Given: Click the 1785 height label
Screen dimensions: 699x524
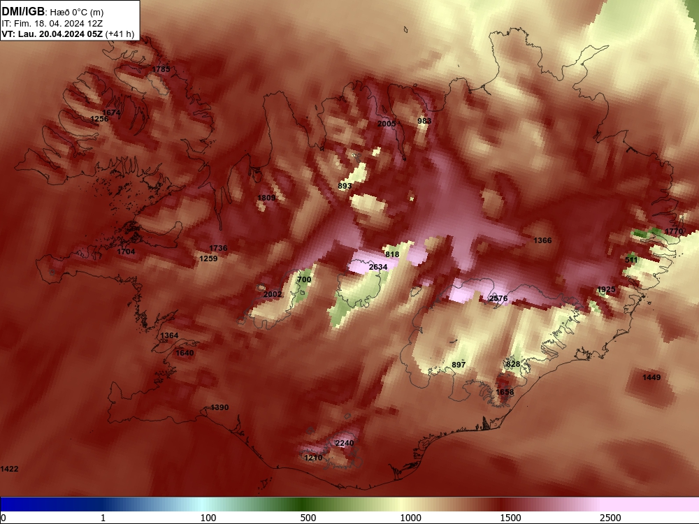Looking at the screenshot, I should [161, 69].
